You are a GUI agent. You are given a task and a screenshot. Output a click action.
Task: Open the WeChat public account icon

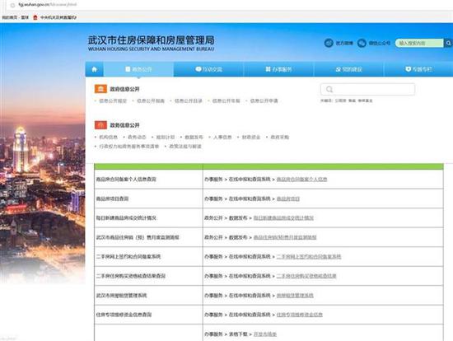362,43
